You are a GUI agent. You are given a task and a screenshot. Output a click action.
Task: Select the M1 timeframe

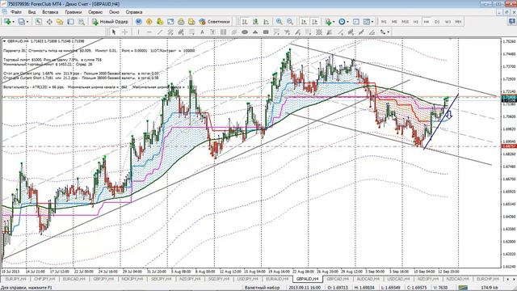(384, 22)
